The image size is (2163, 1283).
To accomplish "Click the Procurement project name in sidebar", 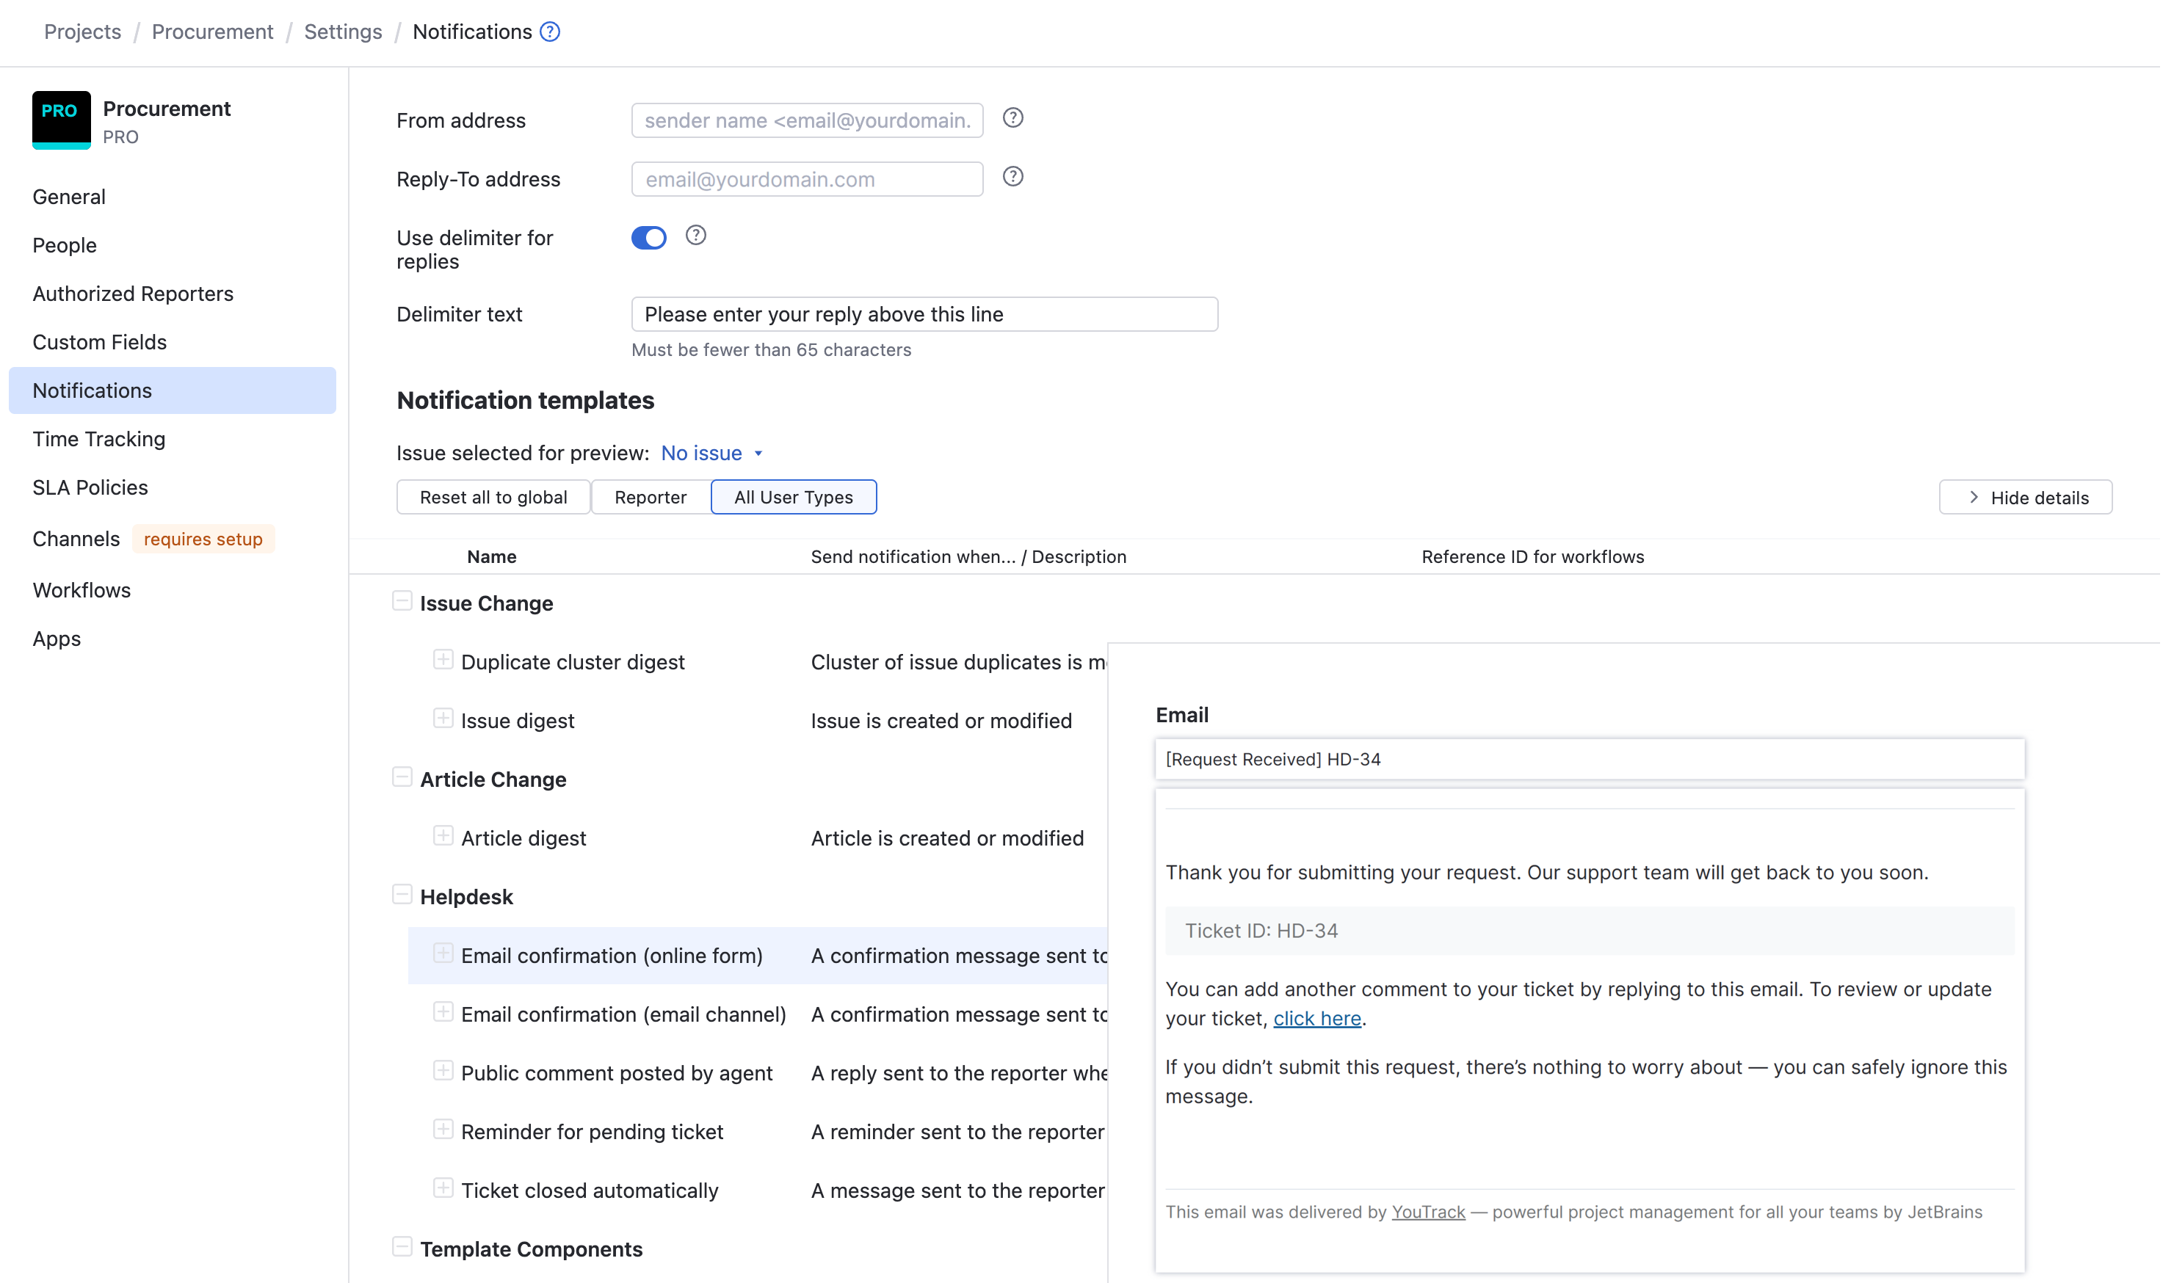I will [x=167, y=109].
